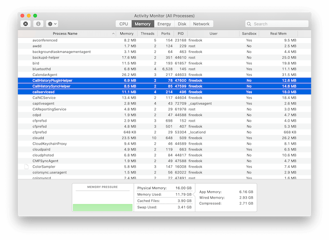Click the Cached Files 3.90 GB entry
This screenshot has height=240, width=329.
pos(164,201)
